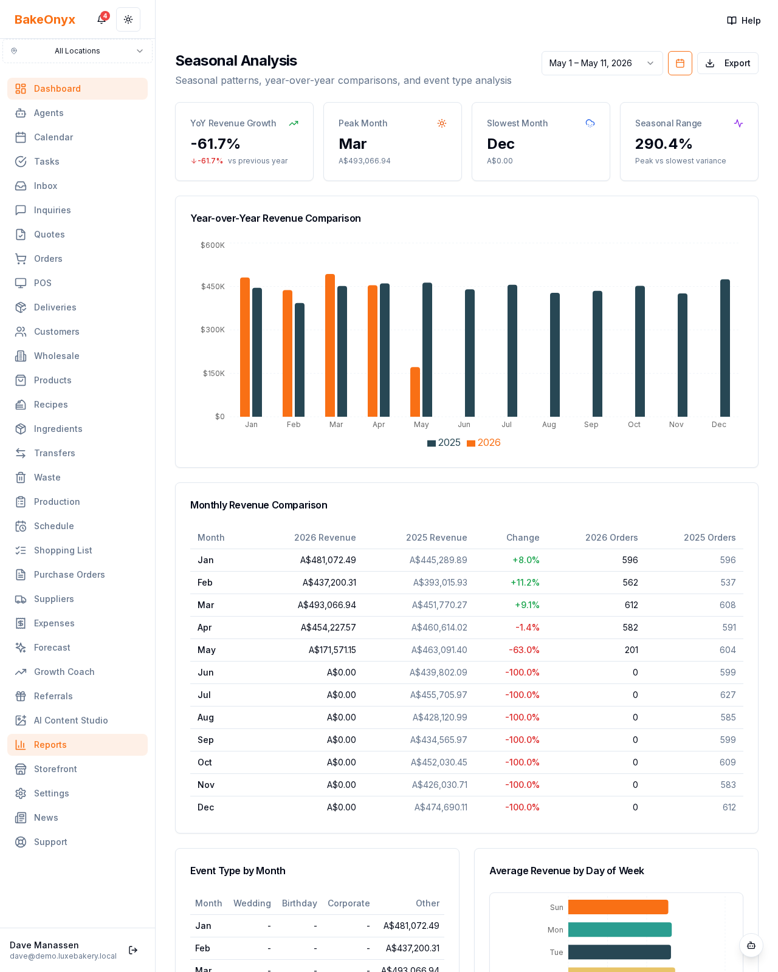The height and width of the screenshot is (972, 778).
Task: Click the Products bag icon
Action: 21,380
